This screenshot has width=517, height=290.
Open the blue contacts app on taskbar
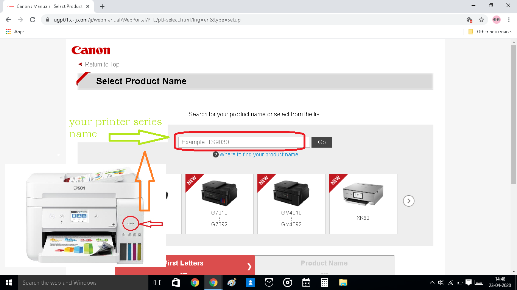point(251,282)
